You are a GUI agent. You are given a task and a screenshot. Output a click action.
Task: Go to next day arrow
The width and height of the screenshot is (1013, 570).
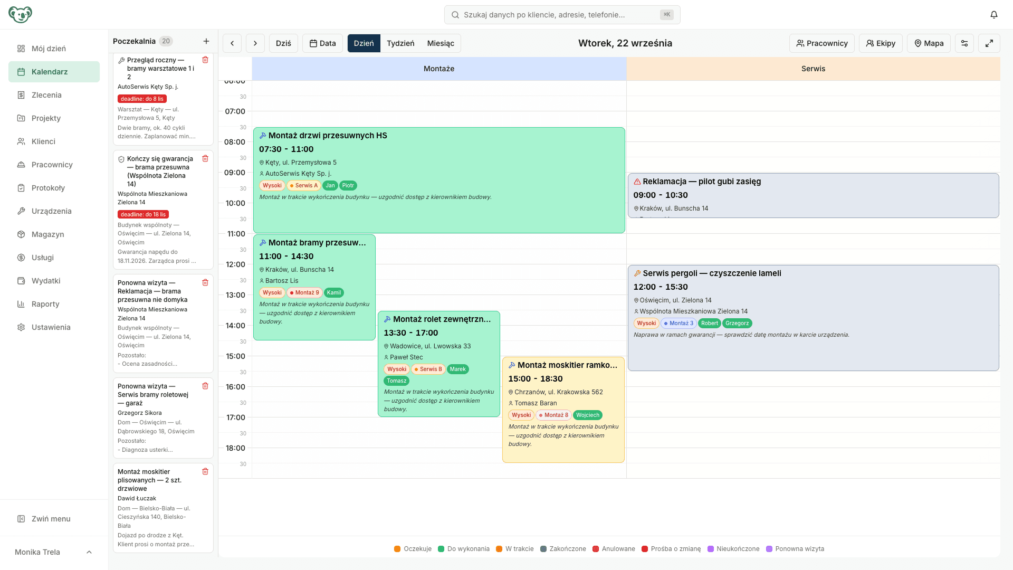[x=255, y=43]
